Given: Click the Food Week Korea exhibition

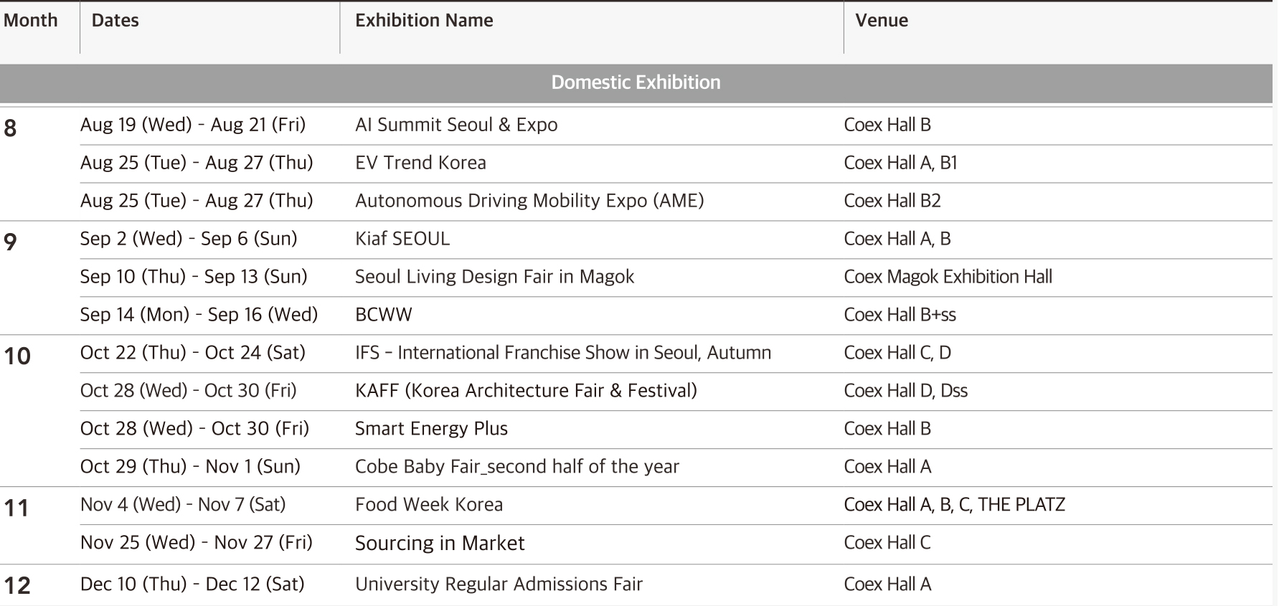Looking at the screenshot, I should tap(429, 505).
